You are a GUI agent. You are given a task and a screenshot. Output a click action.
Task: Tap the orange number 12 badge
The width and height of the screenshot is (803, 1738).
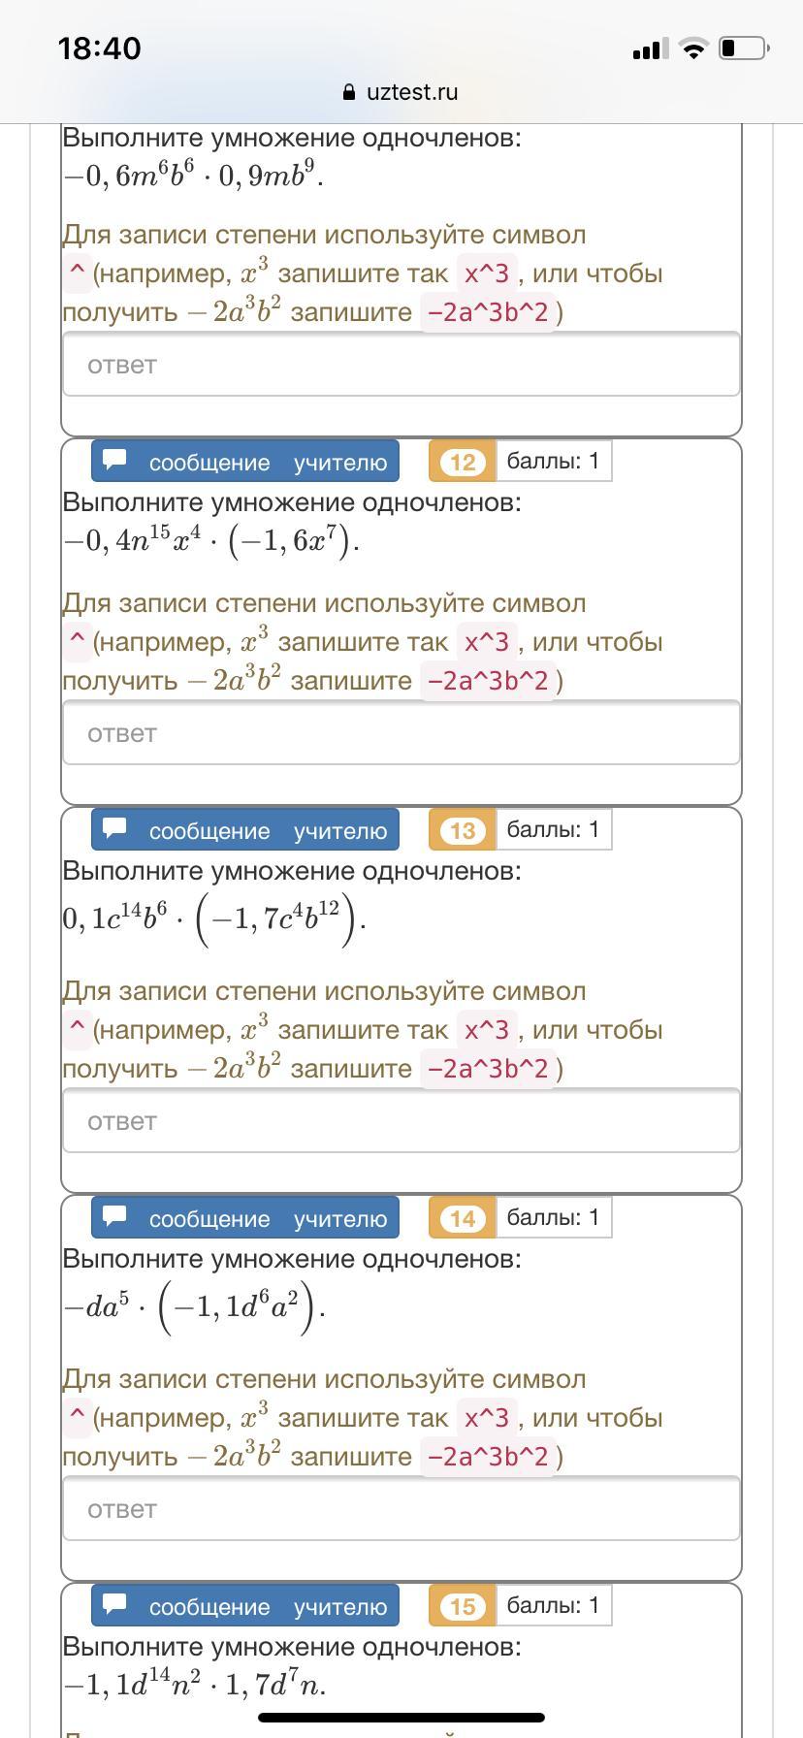point(463,462)
